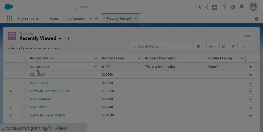Open the App Launcher grid icon

click(9, 18)
